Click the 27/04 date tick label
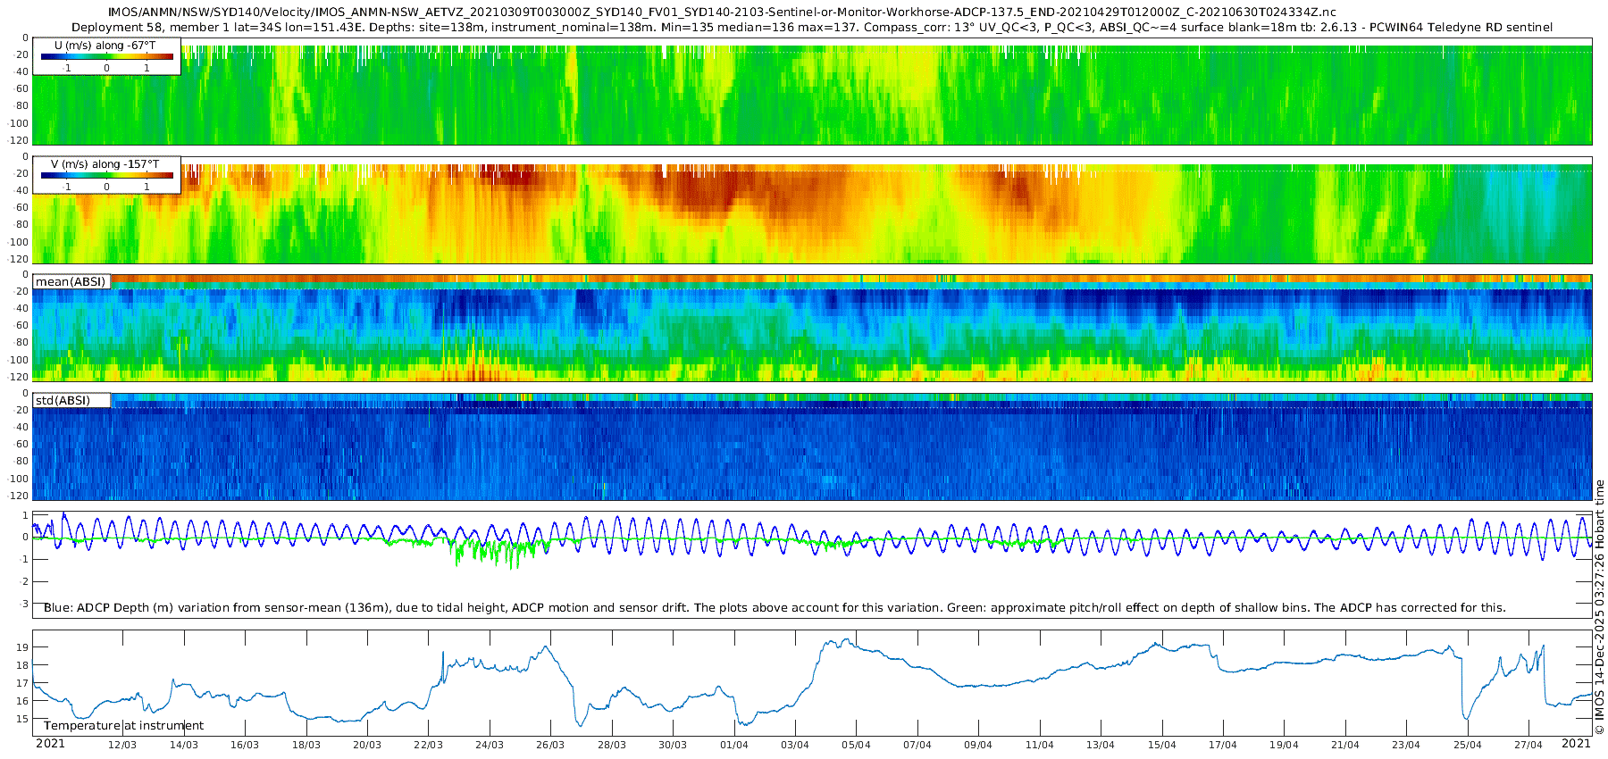1608x759 pixels. click(x=1528, y=745)
